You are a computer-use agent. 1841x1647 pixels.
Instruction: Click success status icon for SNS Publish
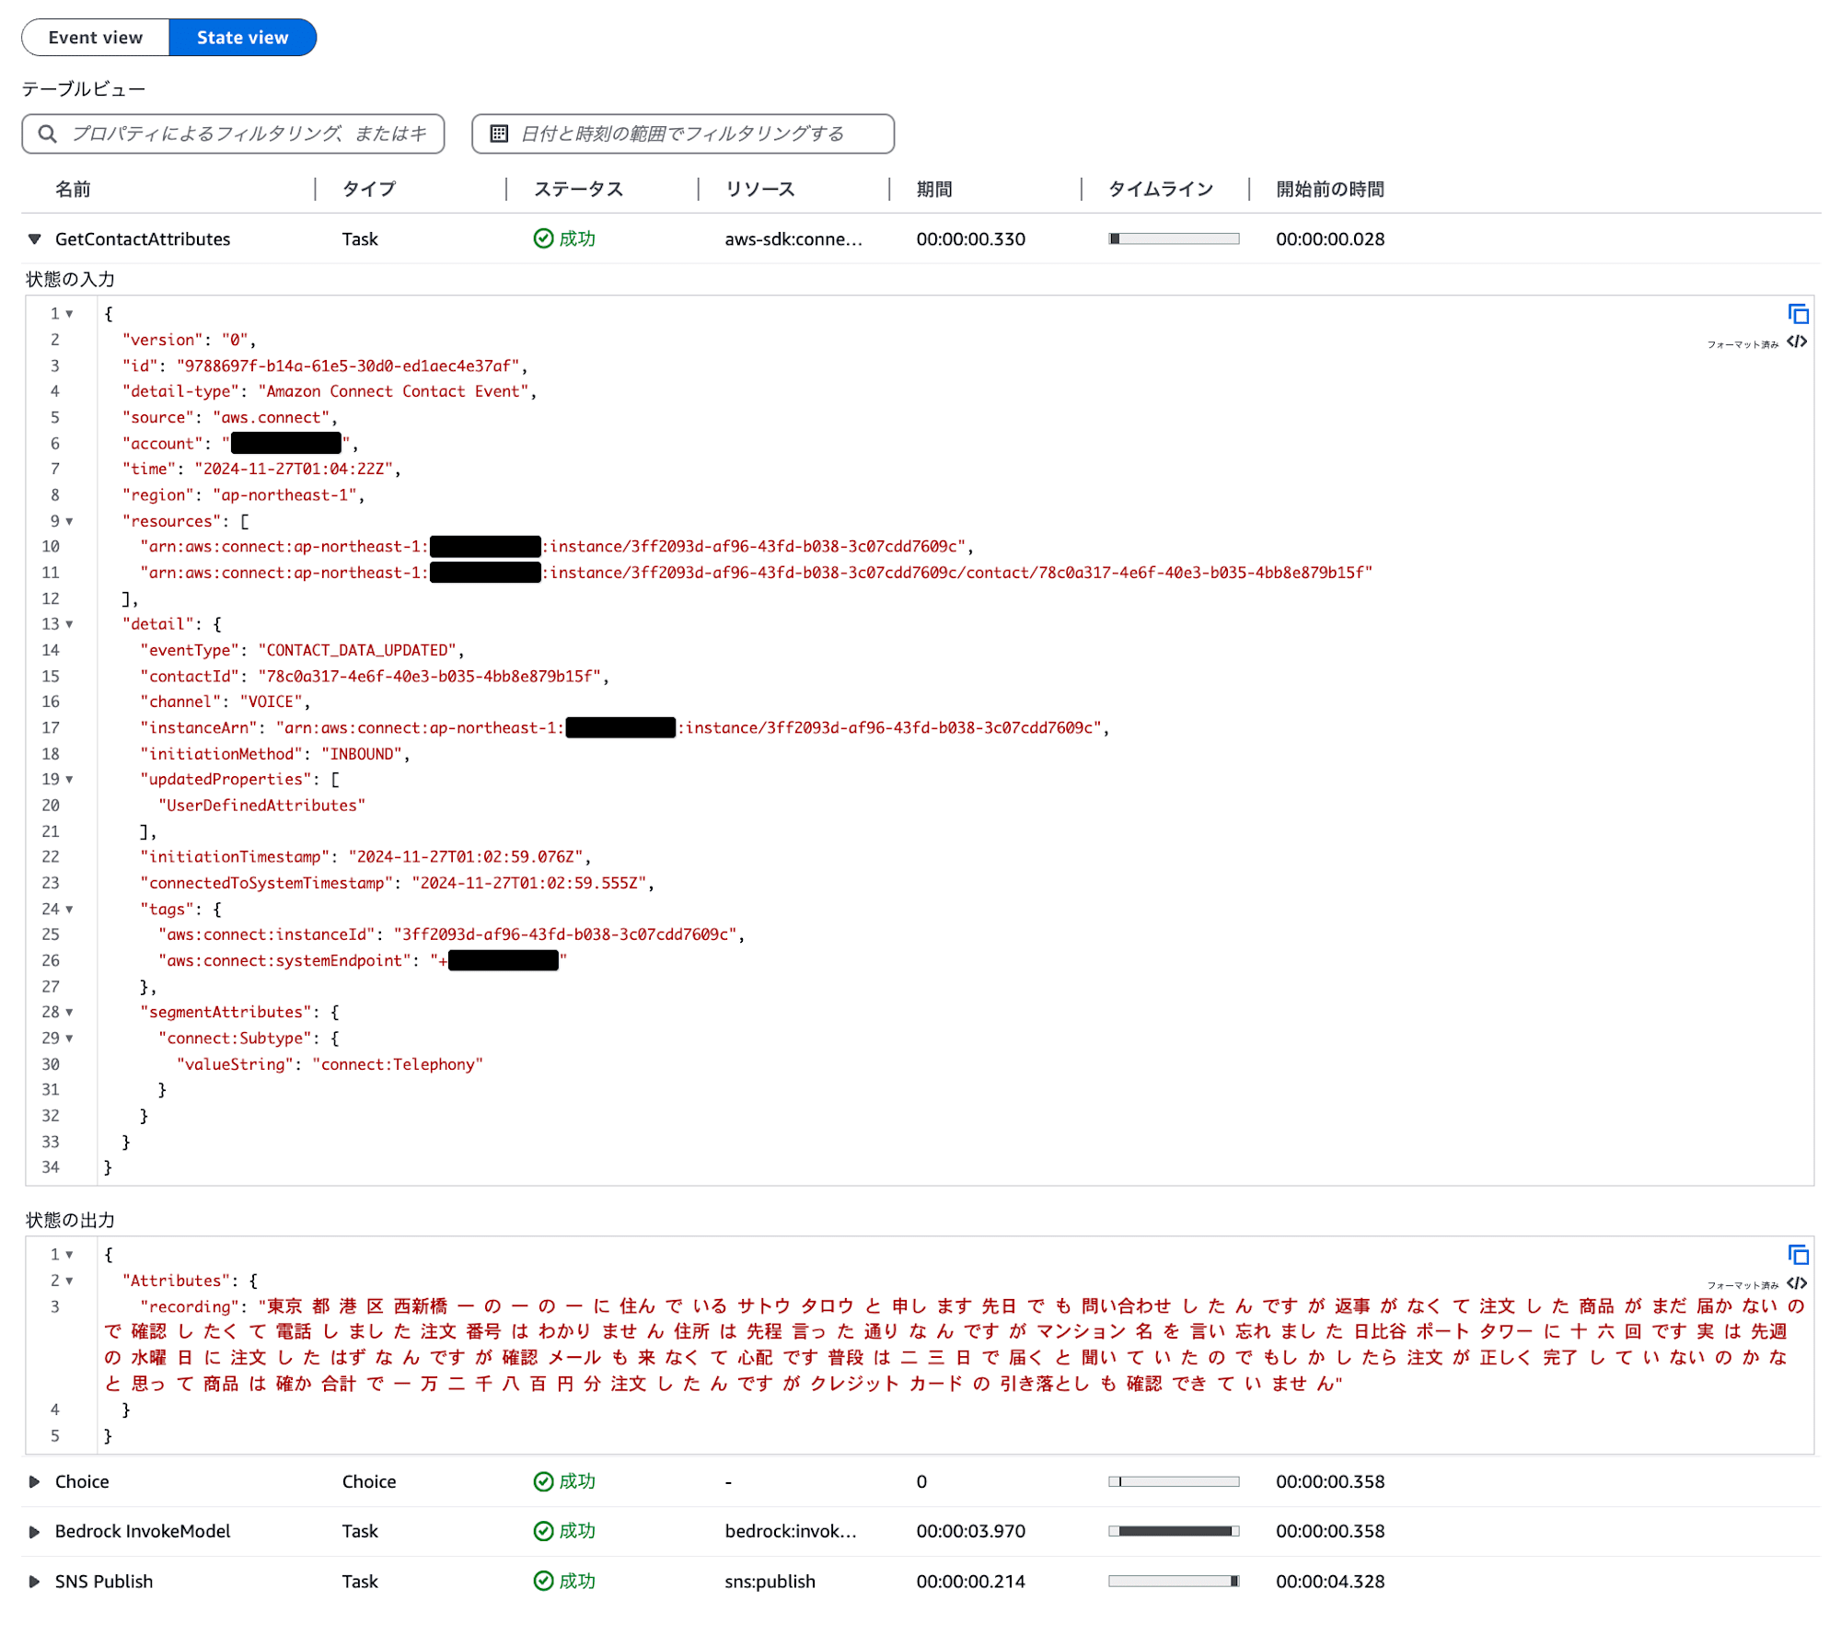544,1582
